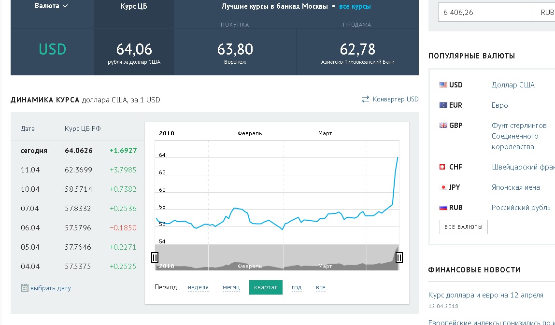This screenshot has height=325, width=555.
Task: Click the EUR flag icon
Action: click(443, 105)
